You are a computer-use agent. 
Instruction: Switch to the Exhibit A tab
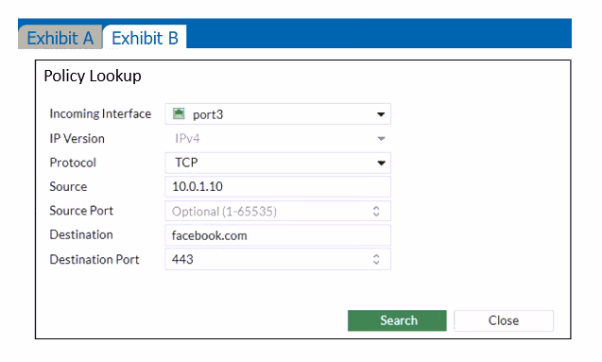pos(60,38)
